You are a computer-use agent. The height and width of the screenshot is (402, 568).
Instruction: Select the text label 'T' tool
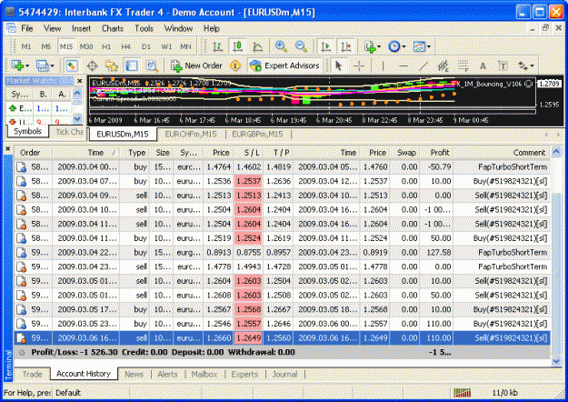point(503,66)
